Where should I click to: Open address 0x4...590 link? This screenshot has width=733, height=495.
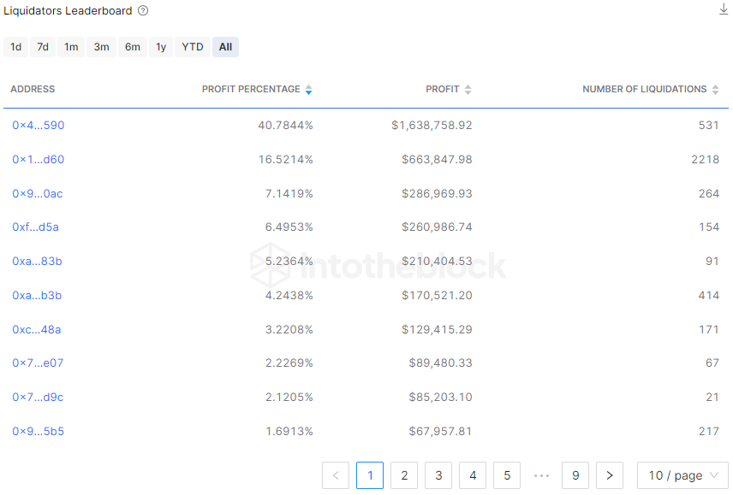(39, 125)
